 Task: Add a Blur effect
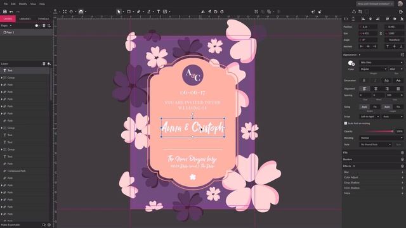tap(402, 172)
